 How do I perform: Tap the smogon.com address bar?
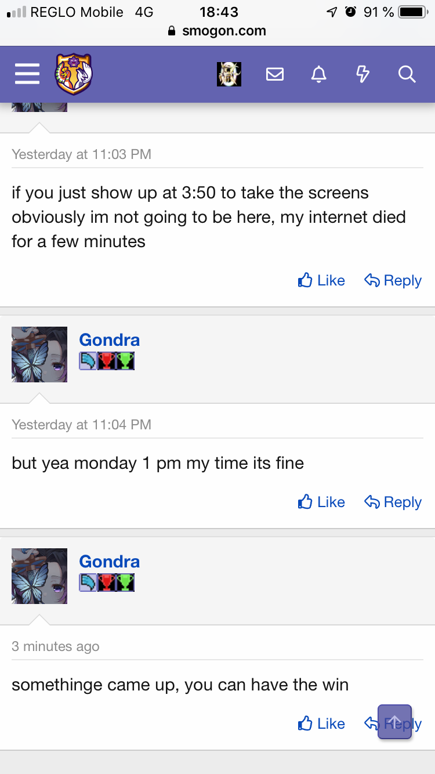point(217,31)
